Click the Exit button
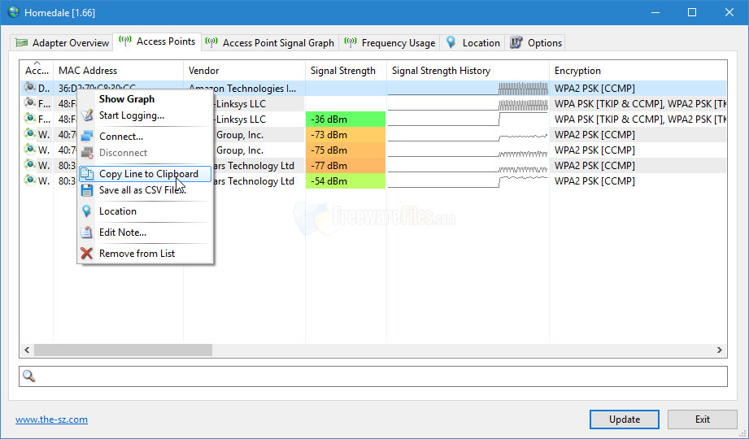This screenshot has width=749, height=439. [x=702, y=419]
